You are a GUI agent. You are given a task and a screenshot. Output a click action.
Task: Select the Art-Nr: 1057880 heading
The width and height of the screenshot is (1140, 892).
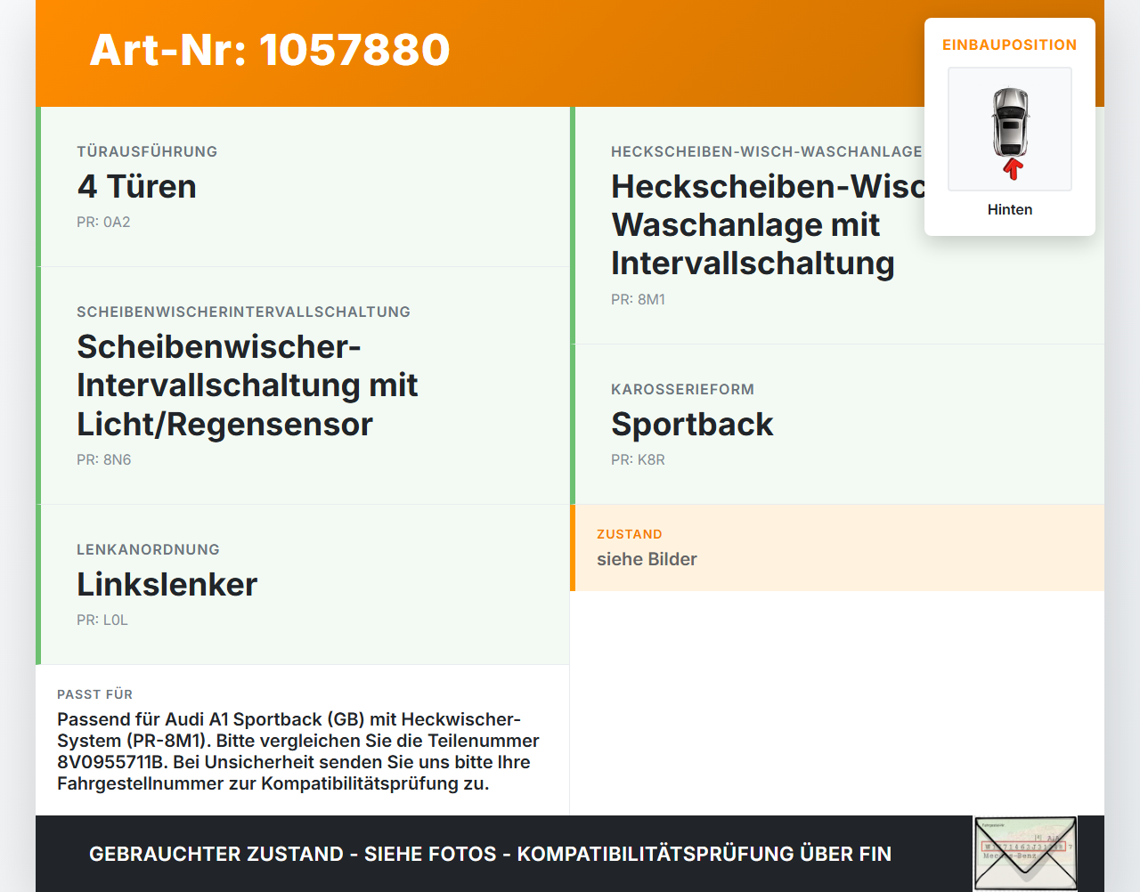point(270,50)
